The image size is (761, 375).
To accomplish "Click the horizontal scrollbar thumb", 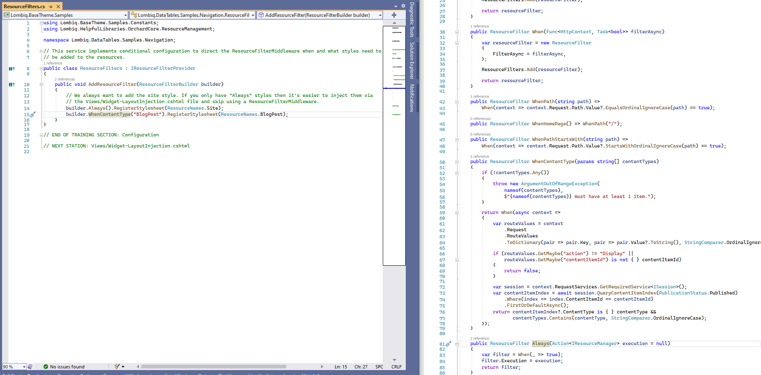I will [214, 367].
